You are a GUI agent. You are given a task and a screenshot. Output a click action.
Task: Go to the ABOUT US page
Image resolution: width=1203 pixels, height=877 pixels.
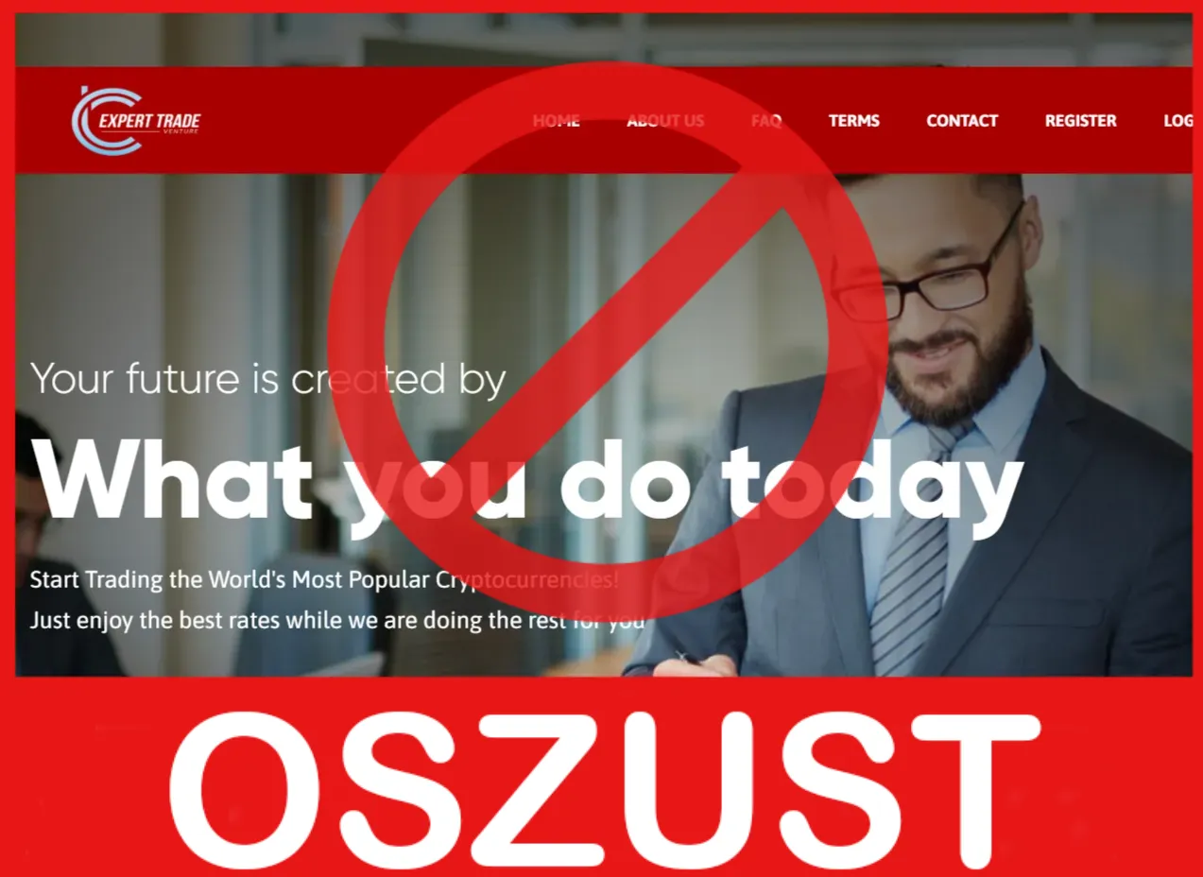pyautogui.click(x=665, y=121)
